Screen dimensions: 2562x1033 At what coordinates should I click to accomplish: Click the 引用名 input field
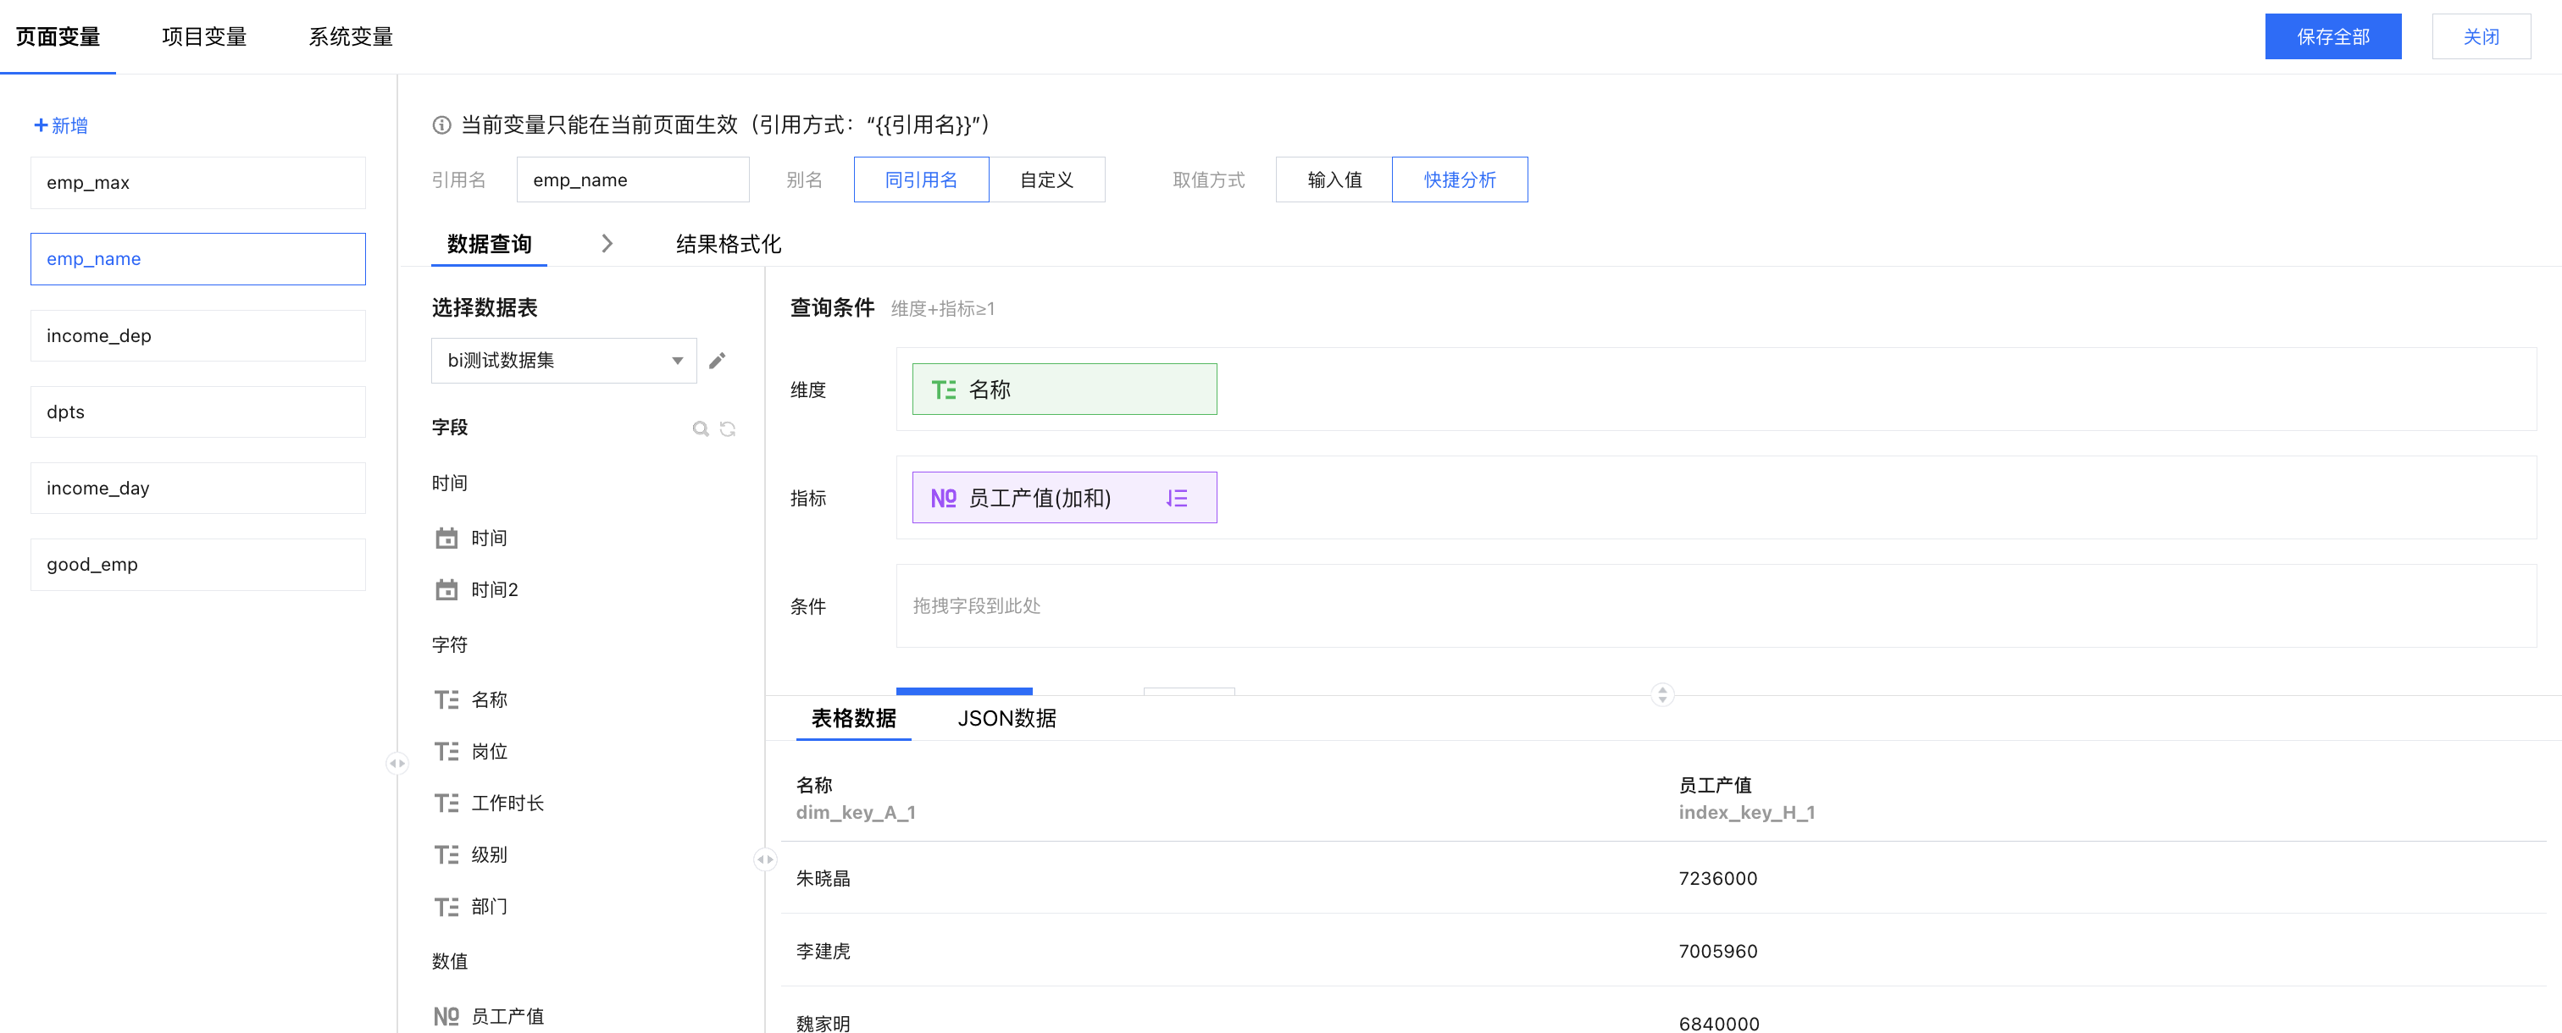point(633,180)
